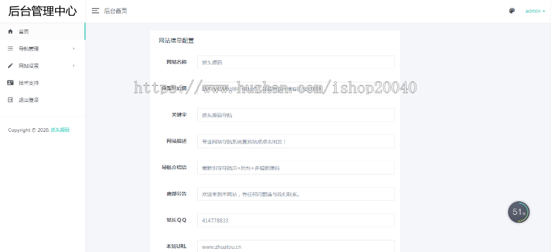The height and width of the screenshot is (252, 551).
Task: Click the 网站信息配置 panel heading
Action: tap(176, 41)
